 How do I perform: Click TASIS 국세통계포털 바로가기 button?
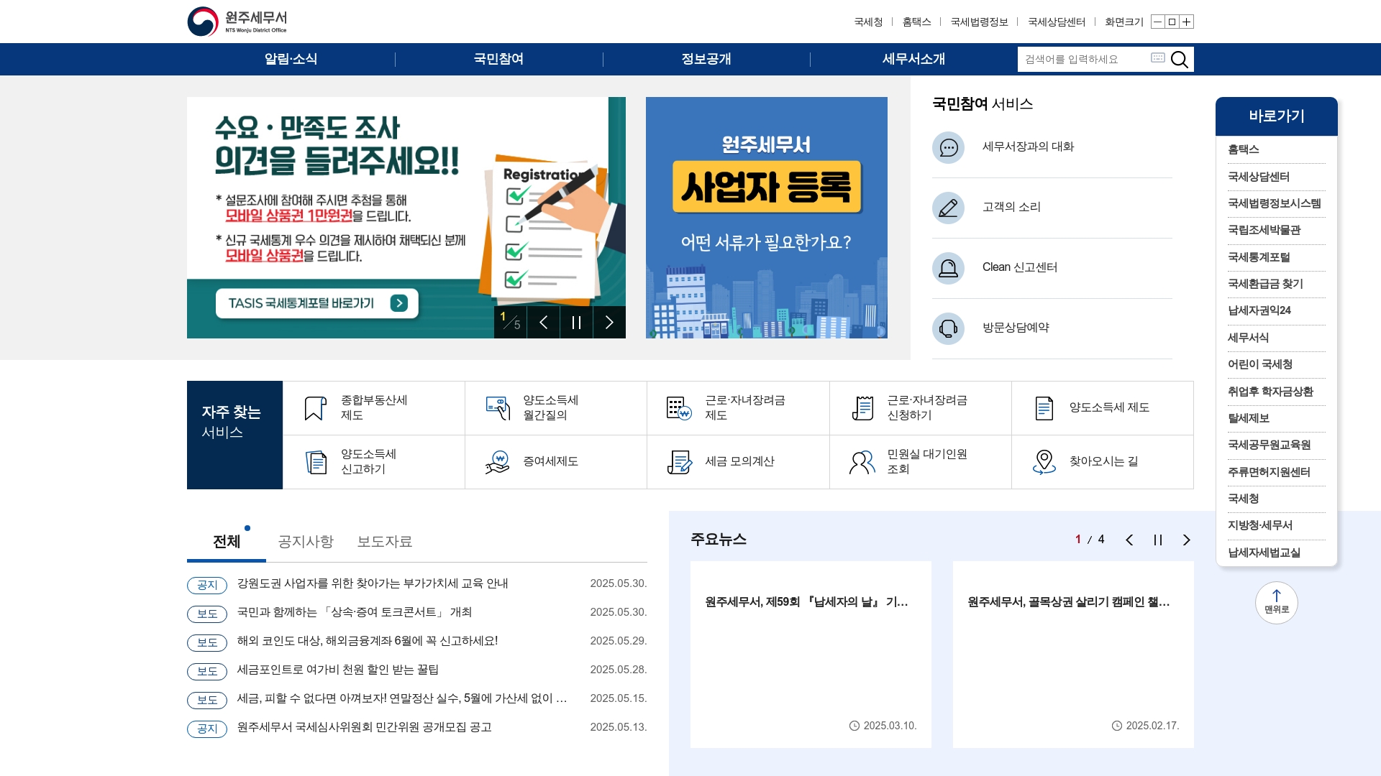317,303
